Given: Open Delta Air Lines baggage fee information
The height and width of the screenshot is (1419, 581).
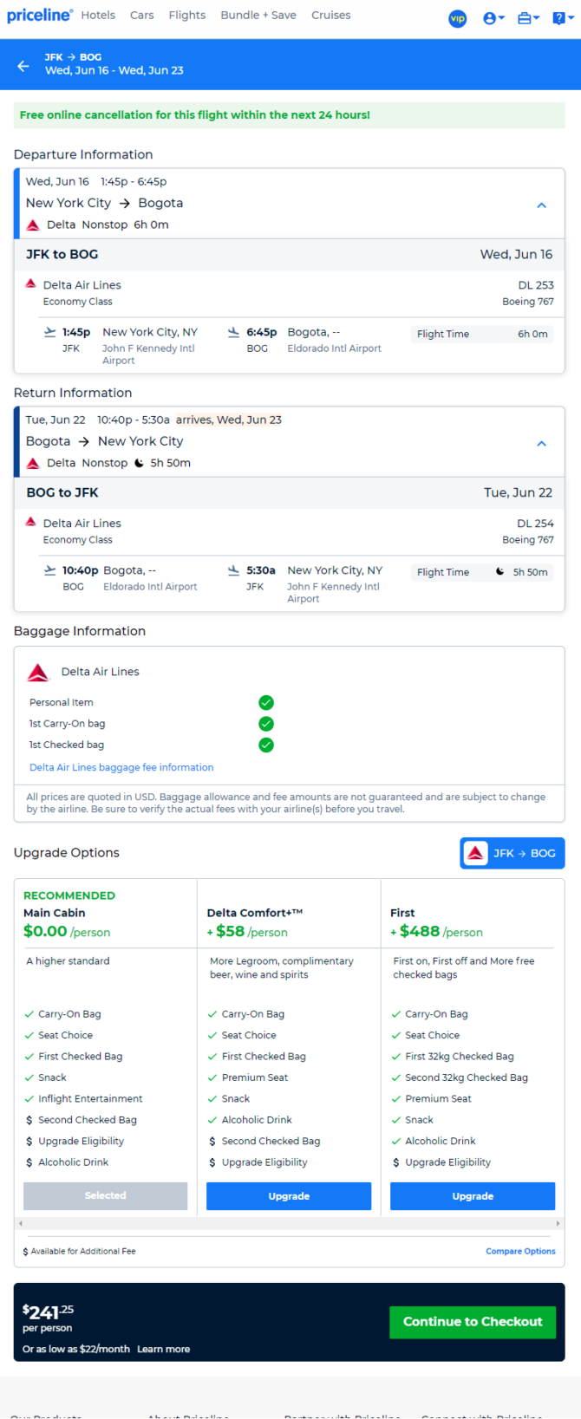Looking at the screenshot, I should [121, 767].
